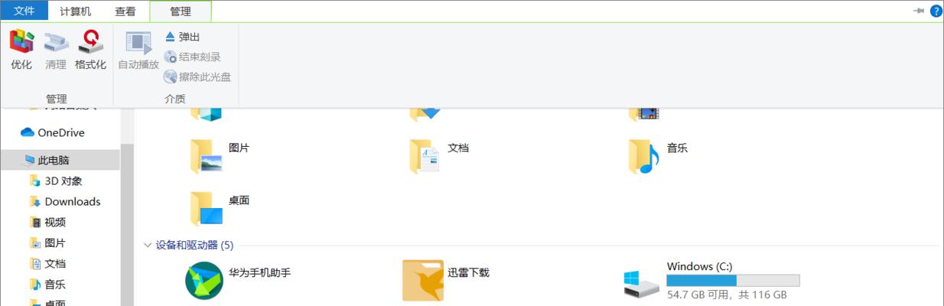Open the 文件 file menu
Screen dimensions: 944x306
24,11
